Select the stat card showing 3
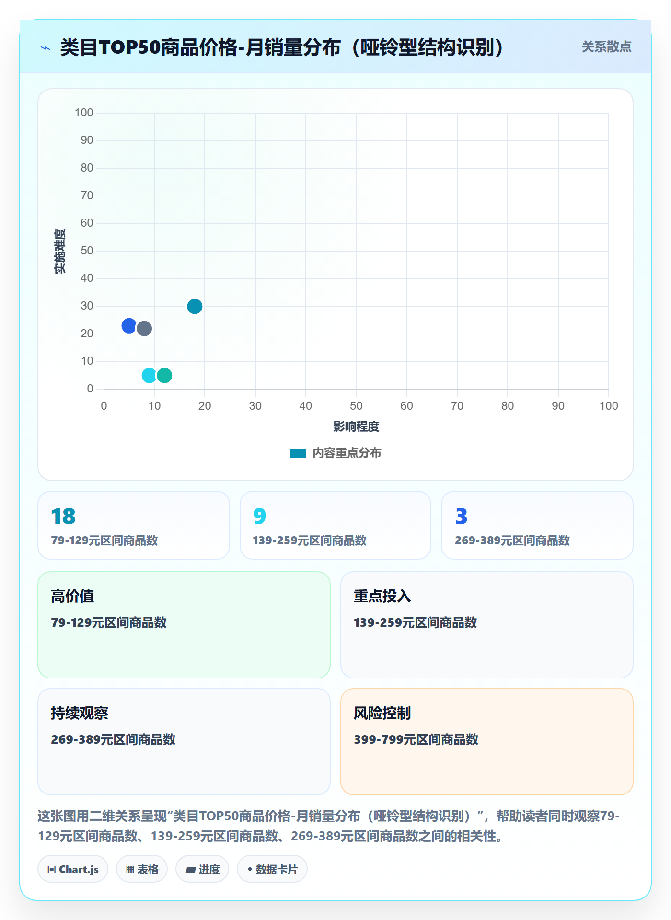 (537, 525)
